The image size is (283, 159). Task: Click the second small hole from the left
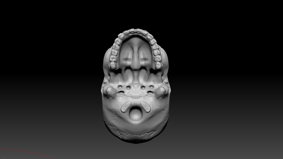click(x=128, y=88)
